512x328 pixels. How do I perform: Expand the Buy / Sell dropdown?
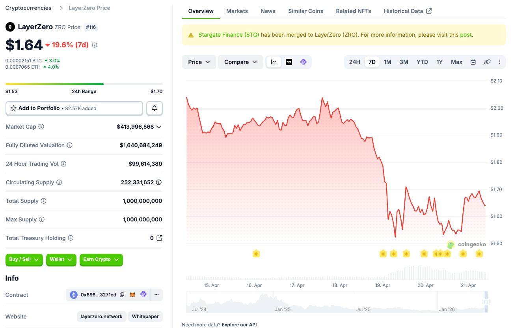coord(24,259)
